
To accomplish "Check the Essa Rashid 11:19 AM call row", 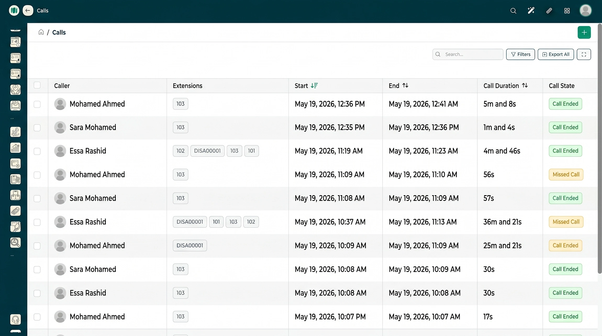I will (37, 151).
